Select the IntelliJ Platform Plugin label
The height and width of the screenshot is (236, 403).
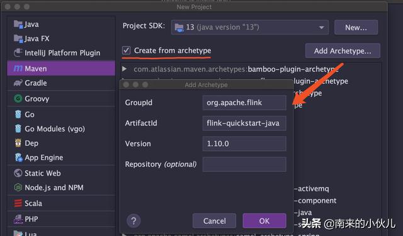(x=62, y=53)
